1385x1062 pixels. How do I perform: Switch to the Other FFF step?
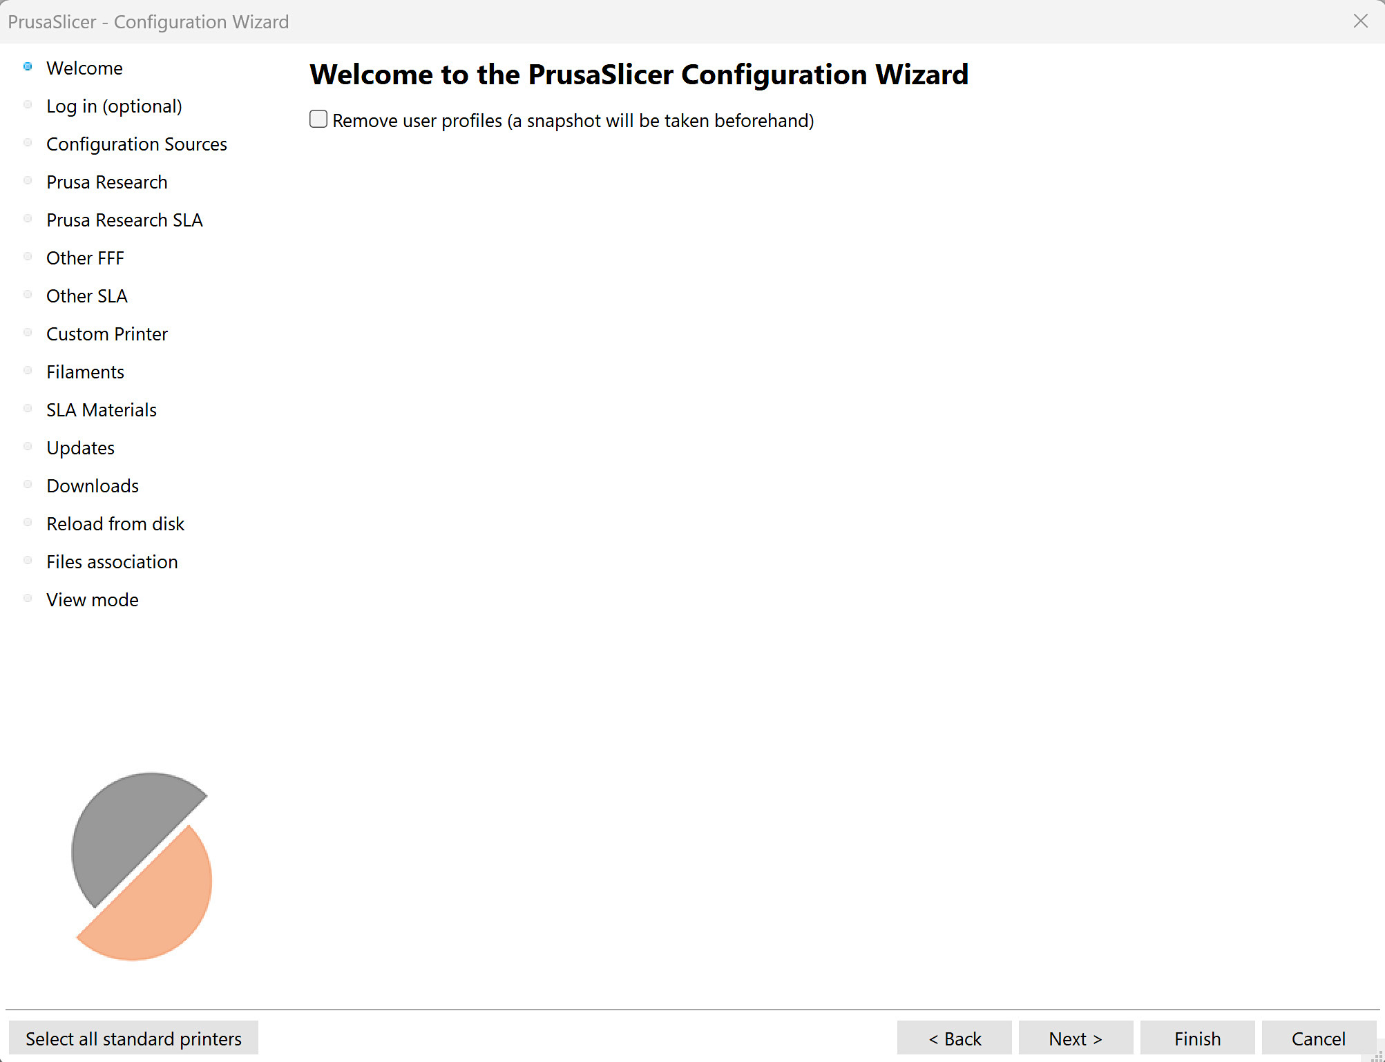[x=85, y=258]
